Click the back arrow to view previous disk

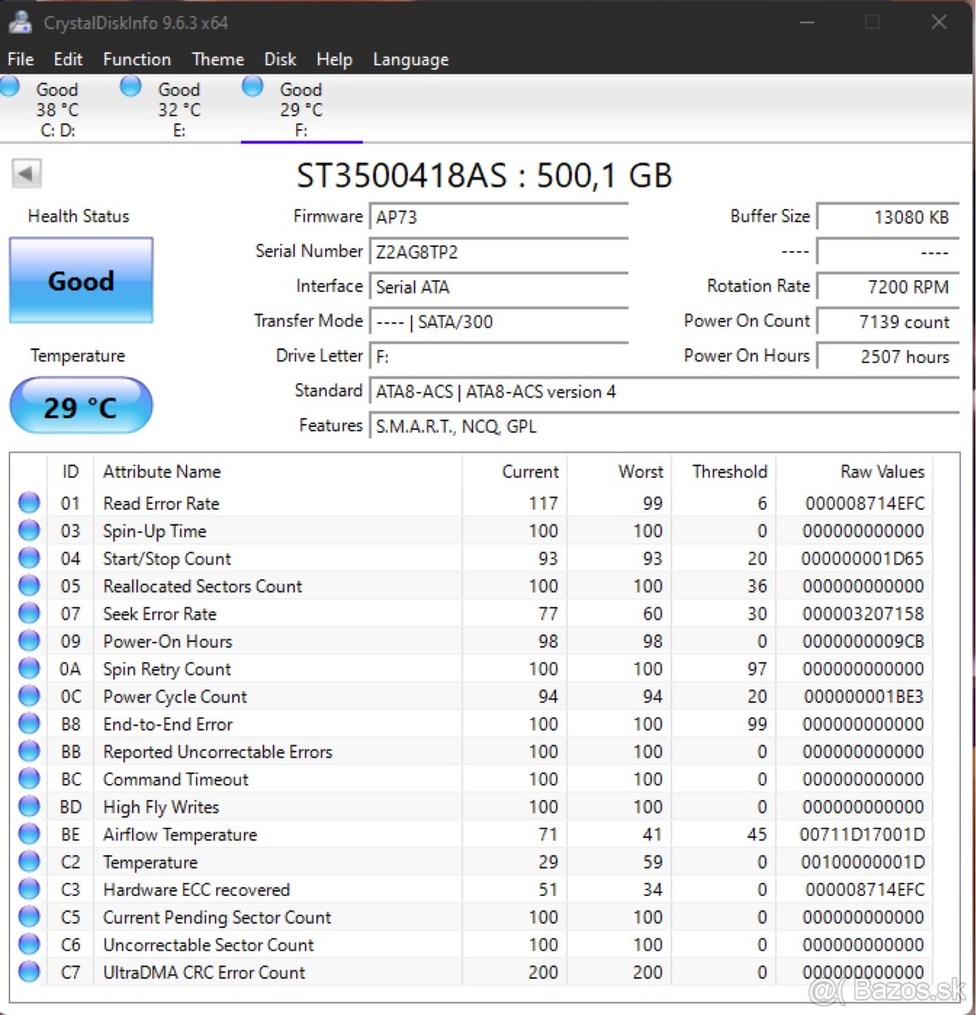click(x=25, y=172)
